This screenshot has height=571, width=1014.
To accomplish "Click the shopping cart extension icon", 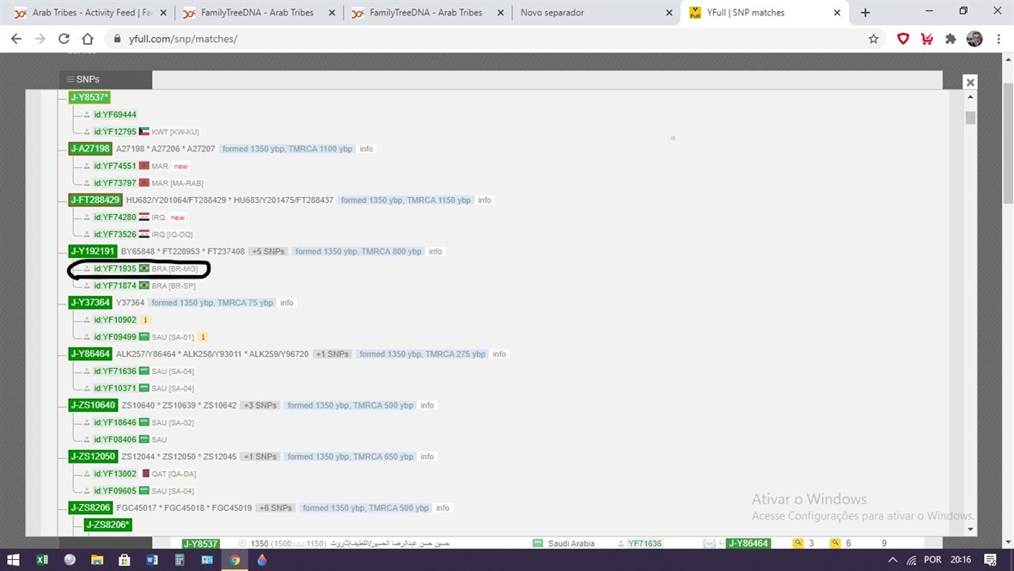I will coord(926,39).
